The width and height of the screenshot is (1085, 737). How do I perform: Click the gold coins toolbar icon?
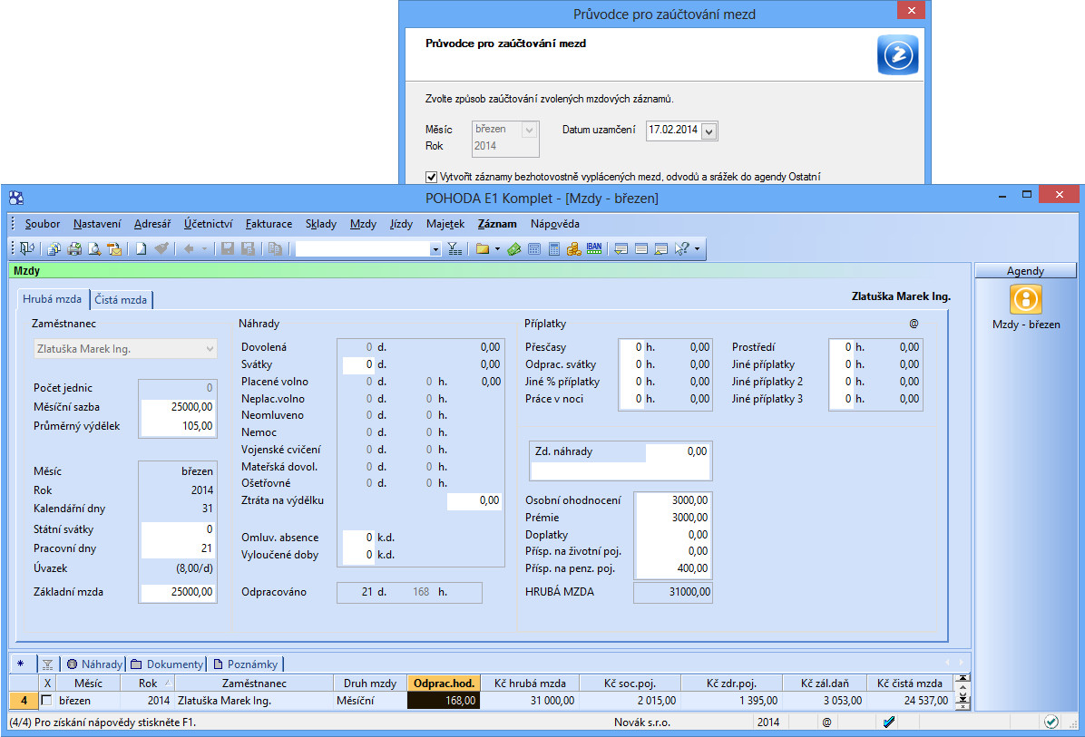coord(573,249)
